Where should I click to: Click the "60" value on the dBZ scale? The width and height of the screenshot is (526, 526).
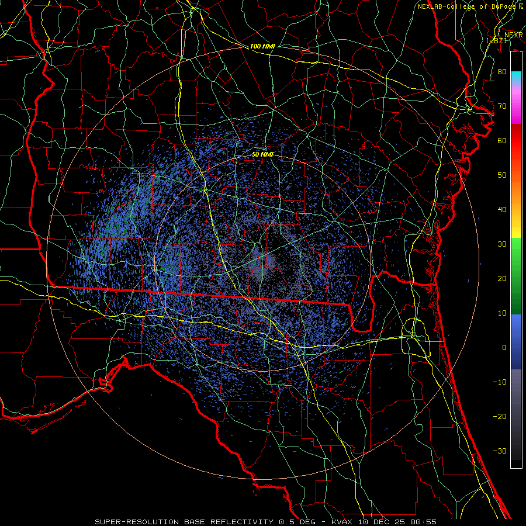502,140
